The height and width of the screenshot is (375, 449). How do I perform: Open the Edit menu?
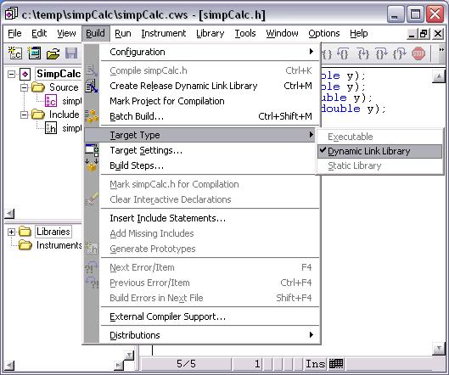(x=39, y=33)
